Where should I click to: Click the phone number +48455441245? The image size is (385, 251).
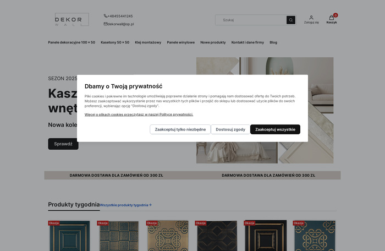click(x=120, y=16)
